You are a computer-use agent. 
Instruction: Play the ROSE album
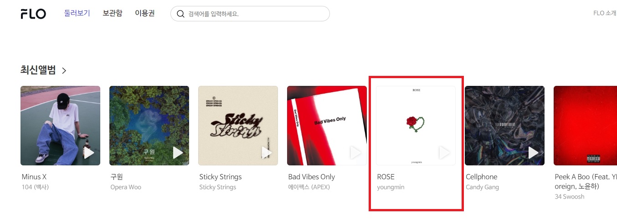(444, 153)
